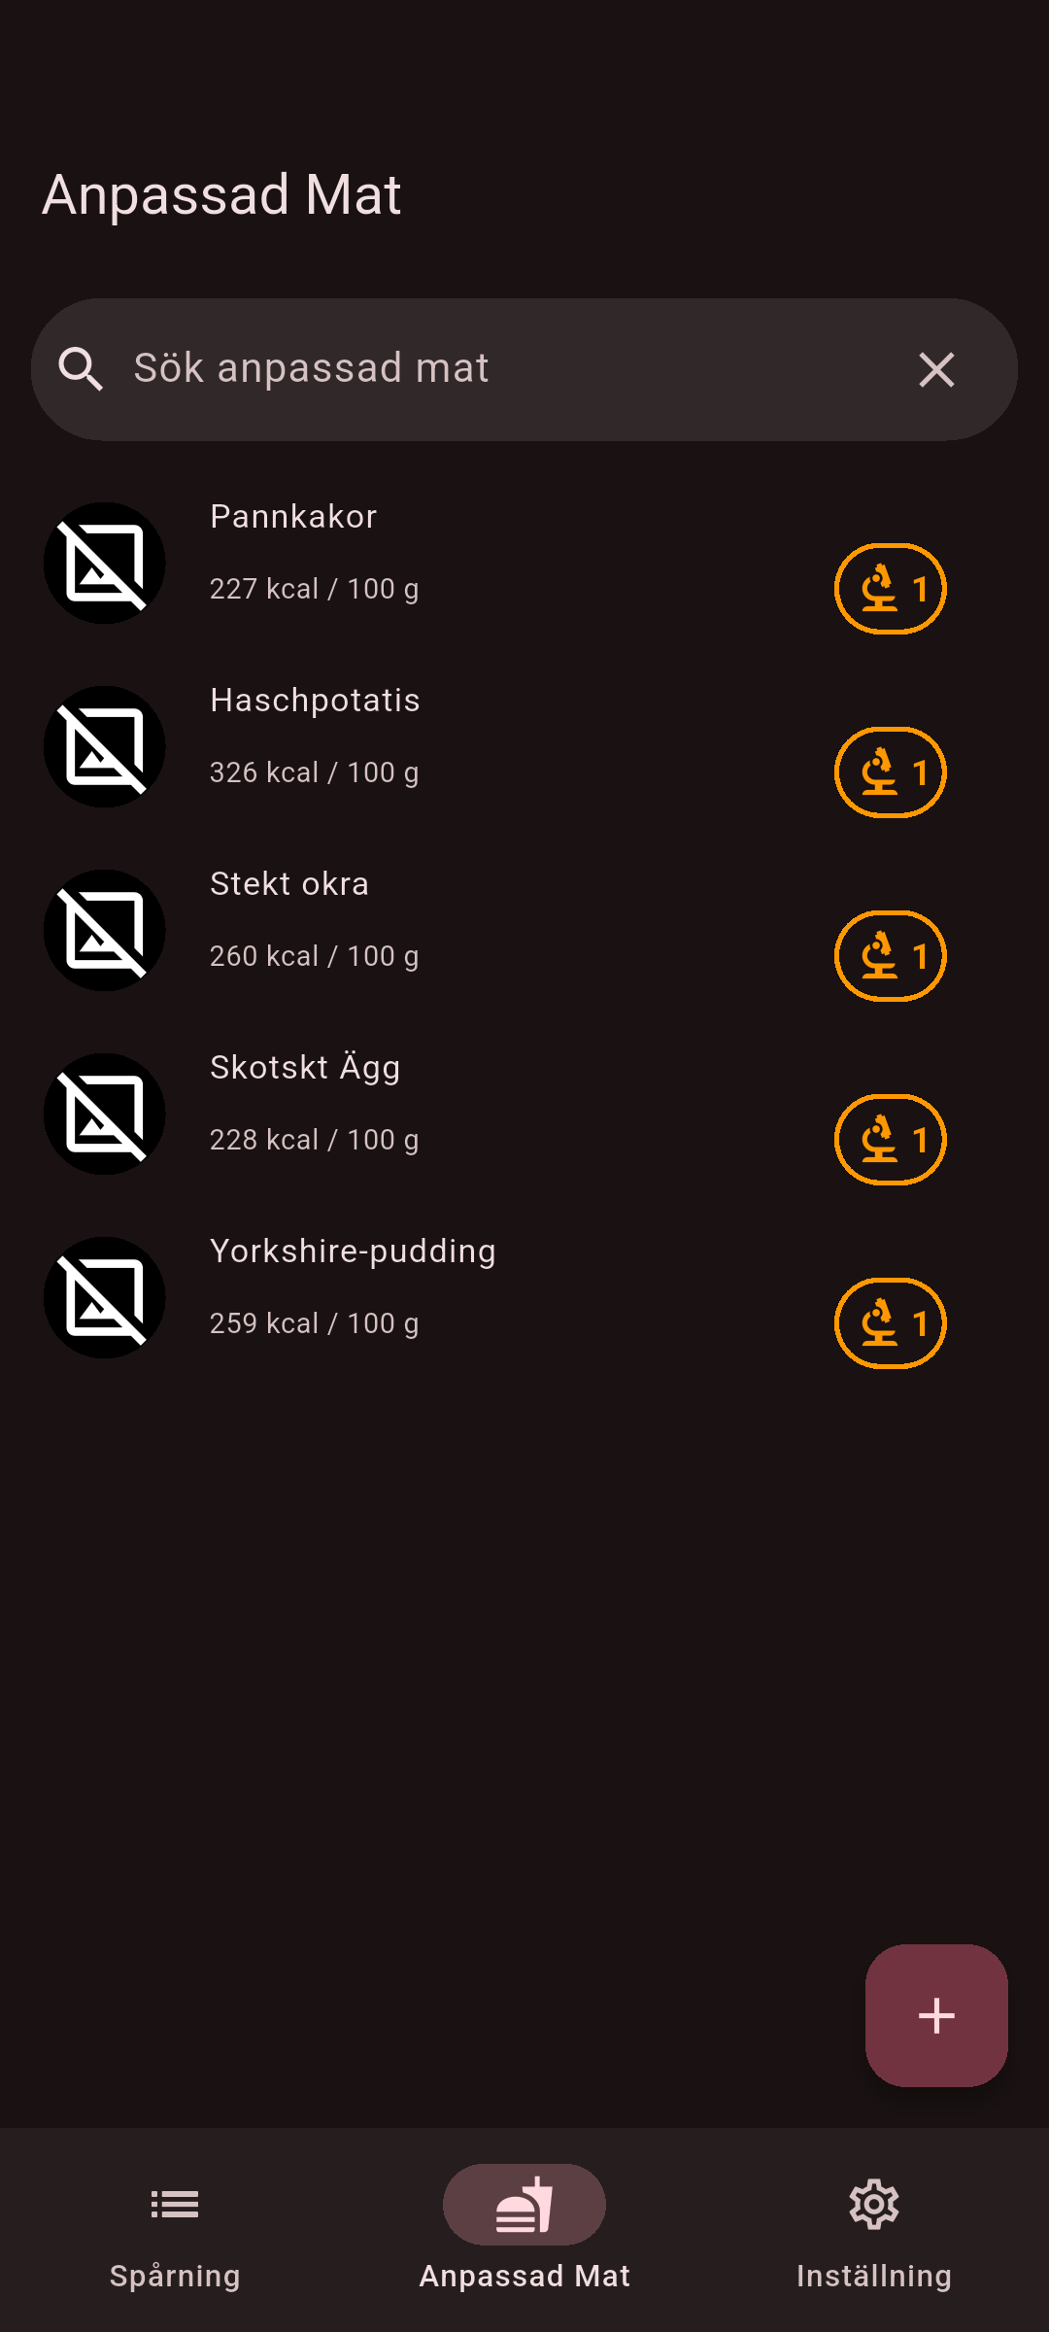Open the Yorkshire-pudding food entry
Image resolution: width=1049 pixels, height=2332 pixels.
pos(486,1286)
